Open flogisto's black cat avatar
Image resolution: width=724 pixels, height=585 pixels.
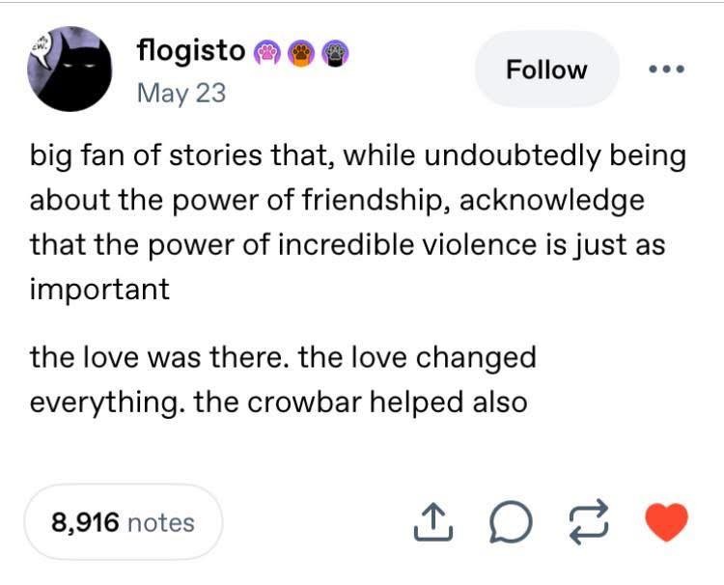click(x=70, y=69)
